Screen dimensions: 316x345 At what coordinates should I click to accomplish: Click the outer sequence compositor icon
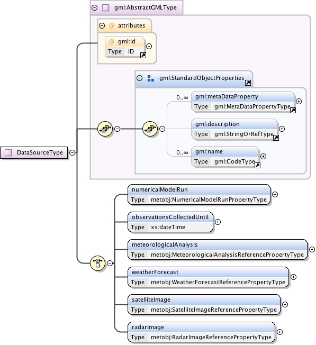pos(105,129)
